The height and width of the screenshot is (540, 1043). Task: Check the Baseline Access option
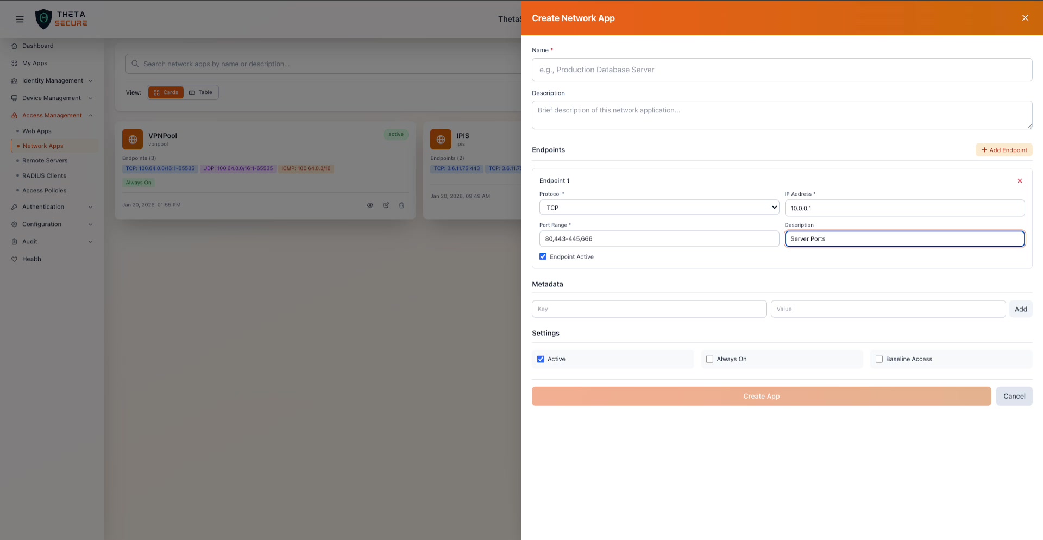pos(879,359)
